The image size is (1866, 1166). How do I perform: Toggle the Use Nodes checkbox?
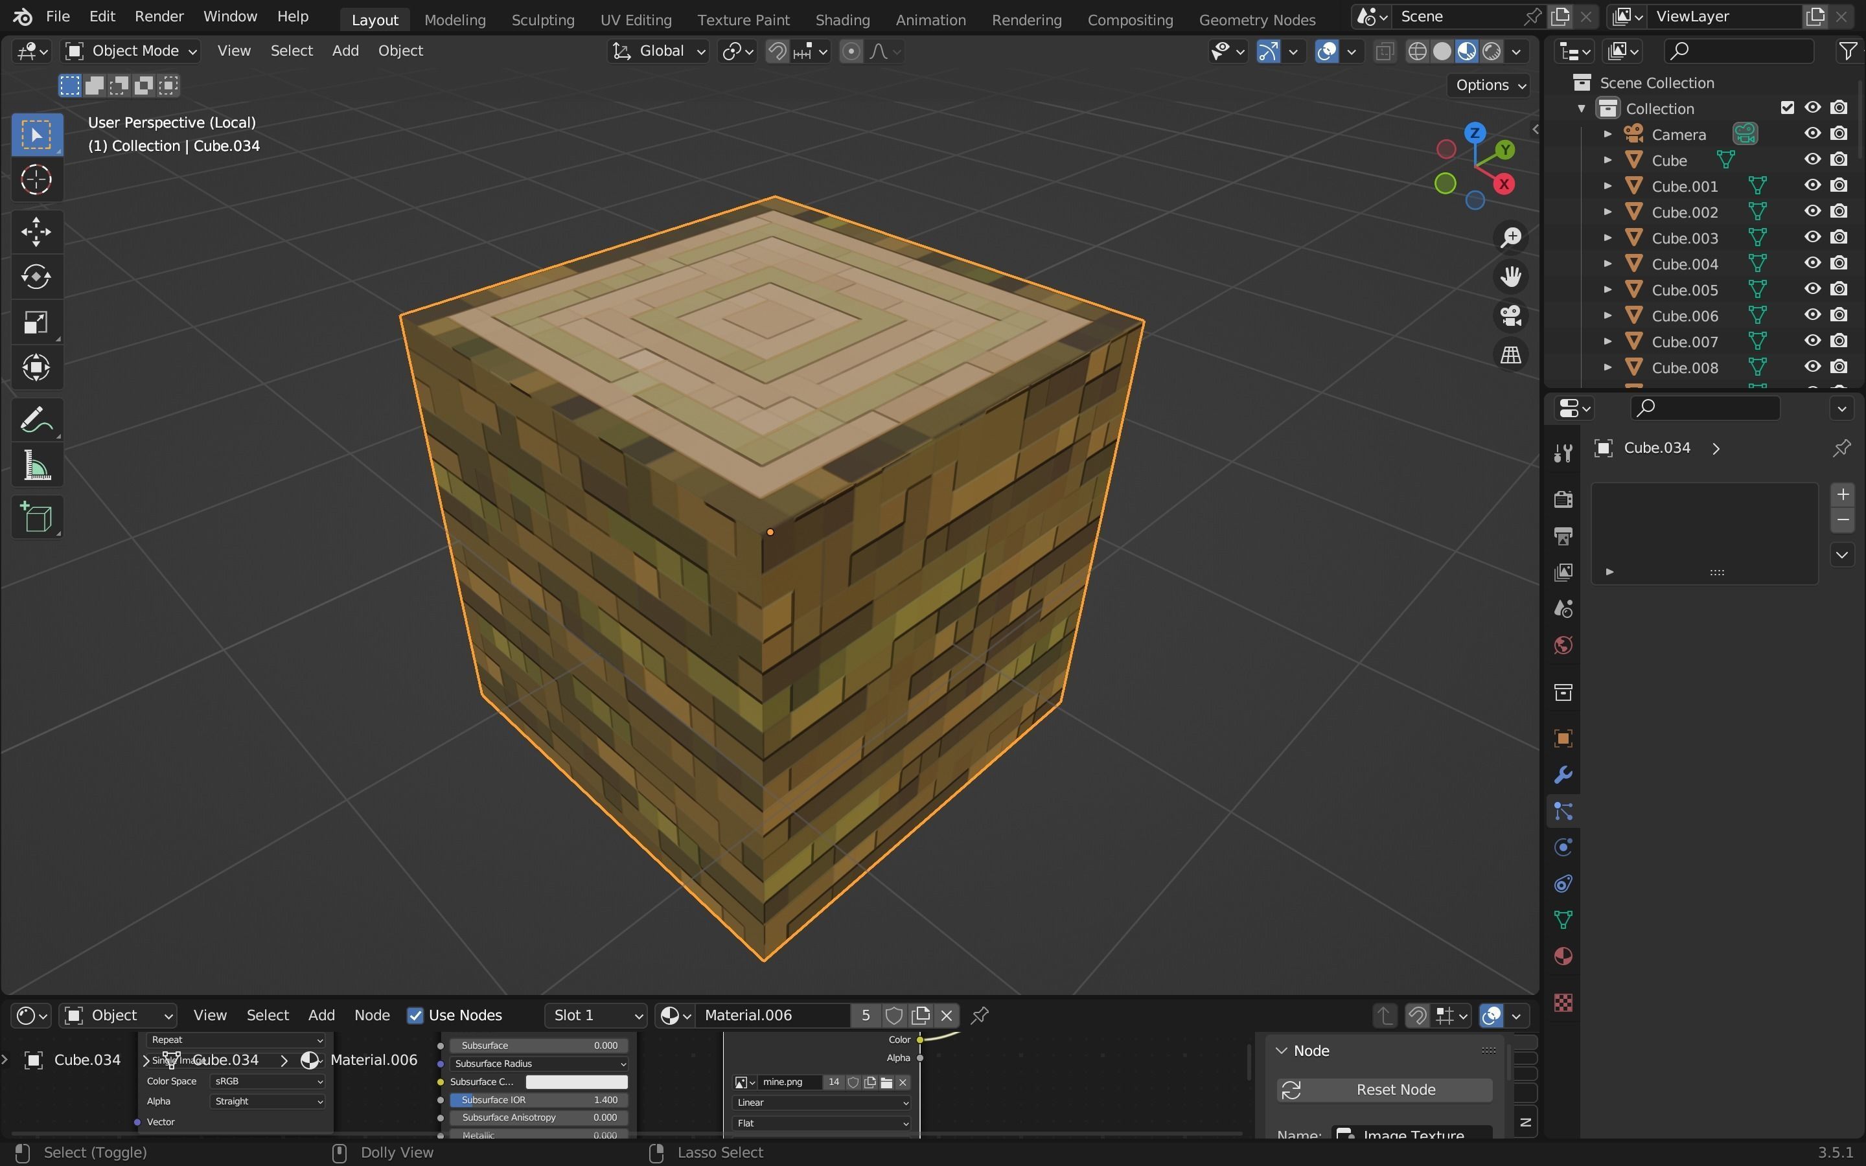pyautogui.click(x=415, y=1016)
